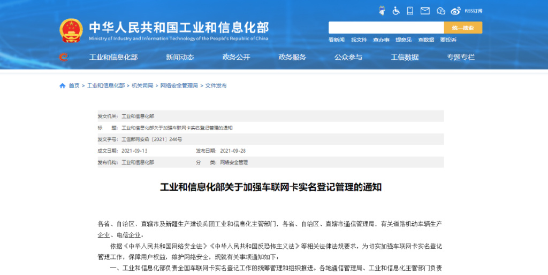Open the robot assistant icon

tap(382, 11)
